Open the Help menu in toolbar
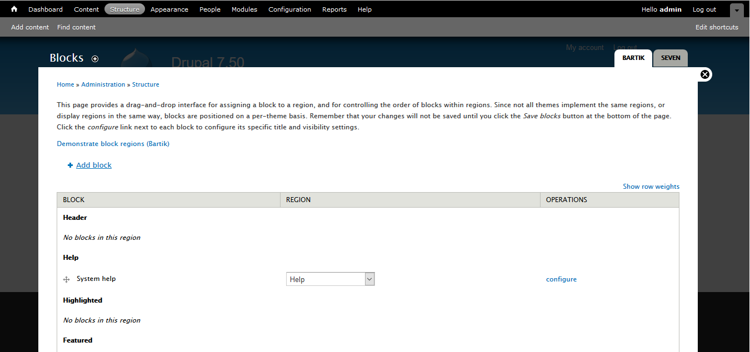Image resolution: width=750 pixels, height=352 pixels. tap(364, 9)
